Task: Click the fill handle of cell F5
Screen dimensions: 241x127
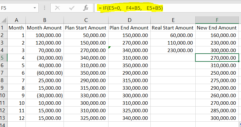Action: (x=238, y=61)
